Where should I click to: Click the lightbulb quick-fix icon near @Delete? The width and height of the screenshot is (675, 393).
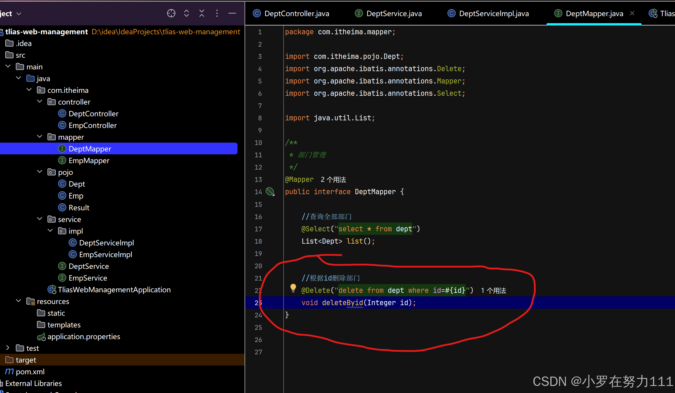click(x=293, y=288)
